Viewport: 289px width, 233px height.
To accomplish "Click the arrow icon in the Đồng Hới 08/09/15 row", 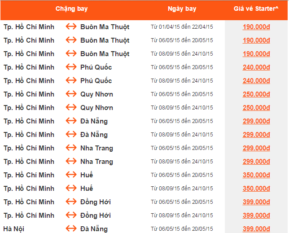I will pyautogui.click(x=71, y=215).
